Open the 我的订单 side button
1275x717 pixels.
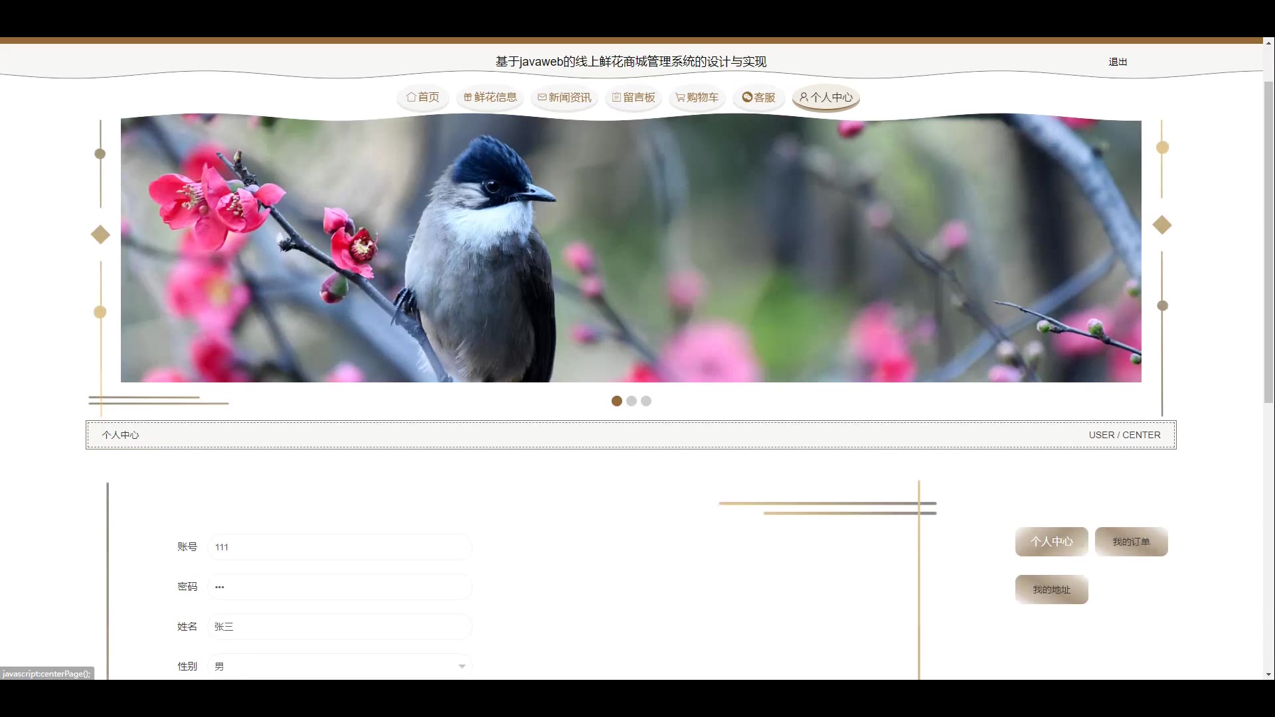(1132, 542)
